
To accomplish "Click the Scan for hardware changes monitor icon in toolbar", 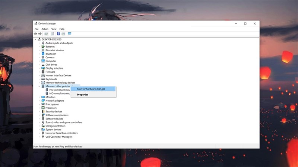I will point(69,34).
